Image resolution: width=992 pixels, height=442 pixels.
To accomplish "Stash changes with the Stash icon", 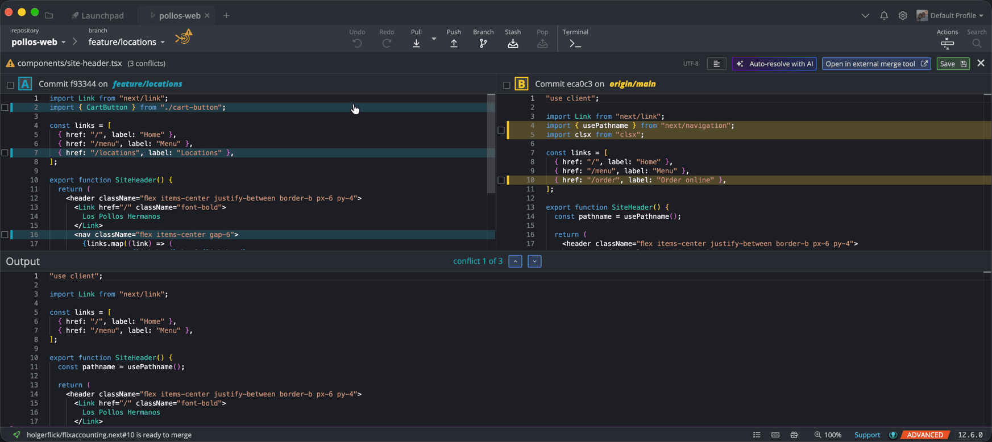I will click(x=513, y=43).
